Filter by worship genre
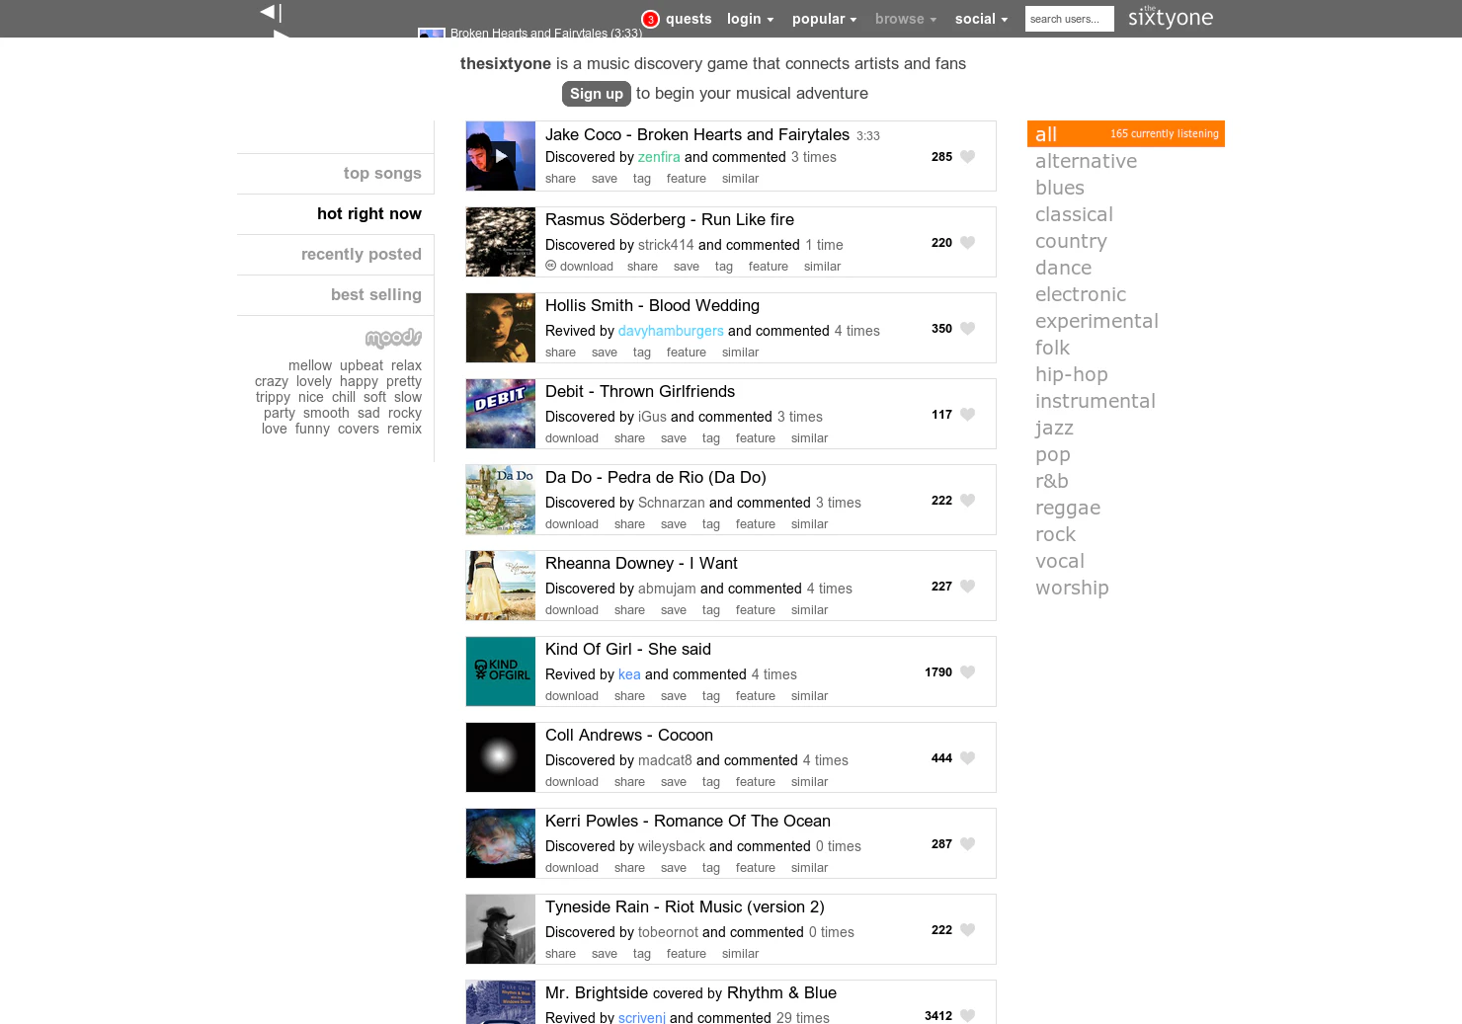This screenshot has height=1024, width=1462. coord(1072,588)
